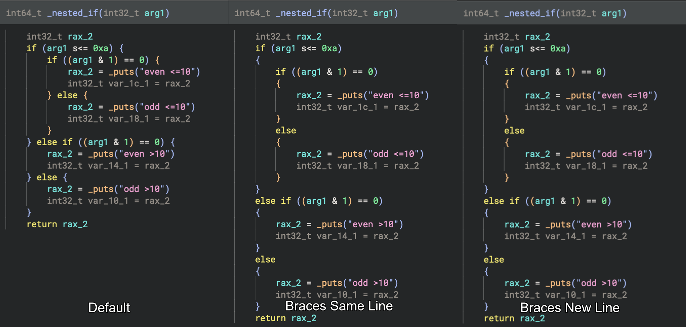This screenshot has width=686, height=327.
Task: Click the "Default" caption label
Action: pyautogui.click(x=109, y=308)
